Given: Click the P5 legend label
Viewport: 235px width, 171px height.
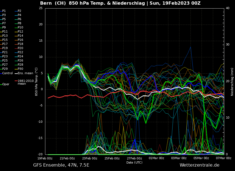Looking at the screenshot, I should [4, 19].
